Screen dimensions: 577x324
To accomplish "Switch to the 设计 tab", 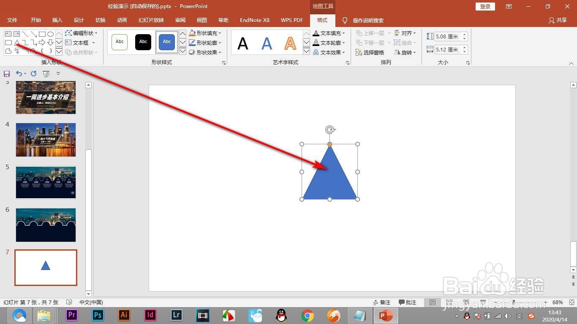I will coord(79,20).
